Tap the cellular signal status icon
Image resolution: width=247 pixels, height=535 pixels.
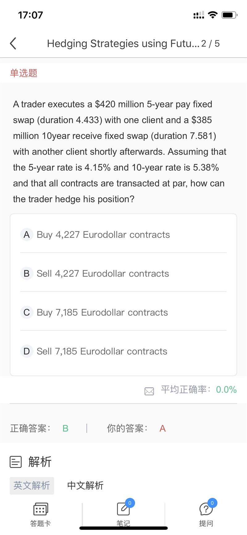[199, 15]
